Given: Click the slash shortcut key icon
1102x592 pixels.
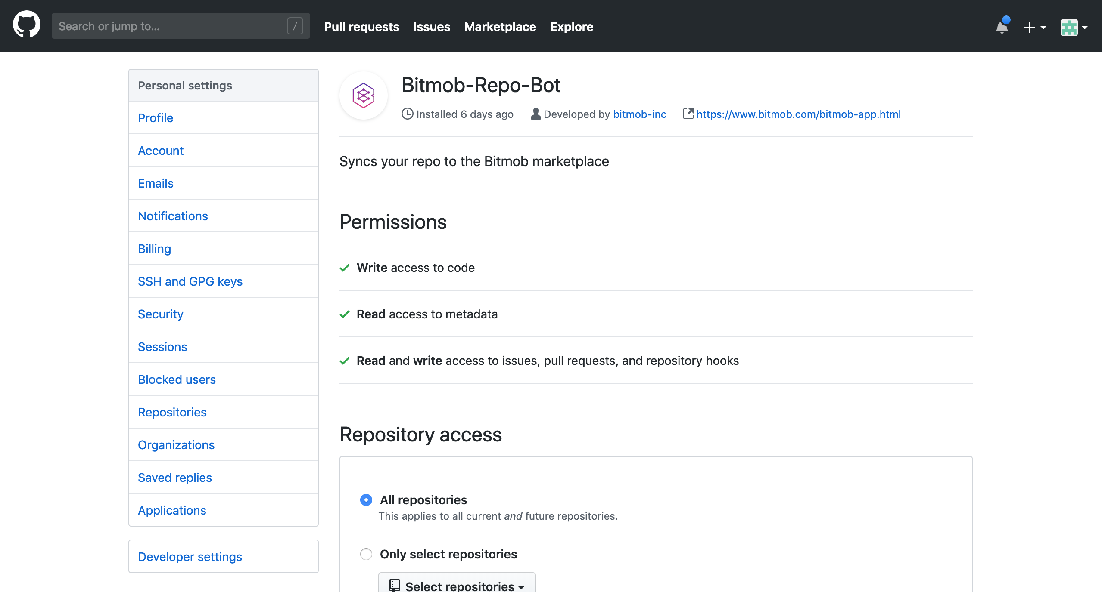Looking at the screenshot, I should [295, 26].
